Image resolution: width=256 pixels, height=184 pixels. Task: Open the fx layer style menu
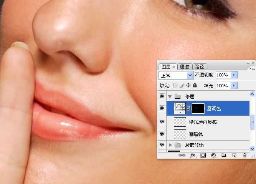pyautogui.click(x=193, y=155)
